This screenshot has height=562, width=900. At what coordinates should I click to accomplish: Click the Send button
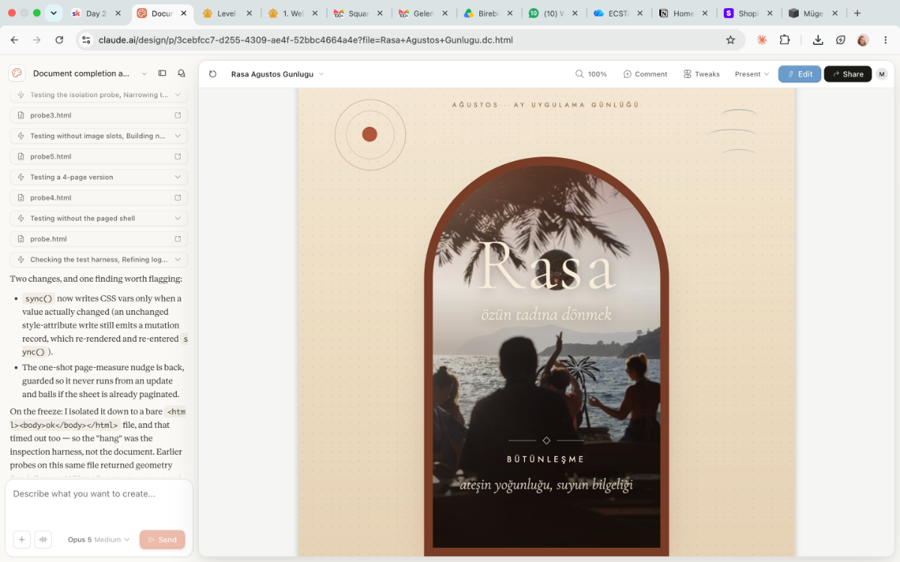coord(162,540)
